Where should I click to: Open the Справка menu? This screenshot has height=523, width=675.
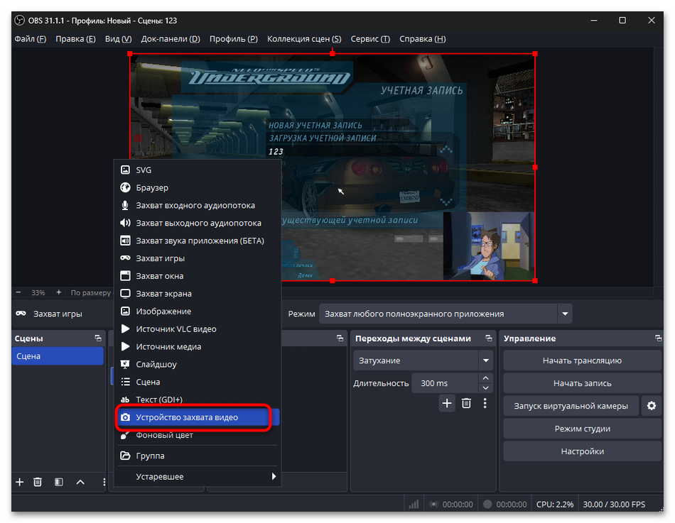point(422,39)
